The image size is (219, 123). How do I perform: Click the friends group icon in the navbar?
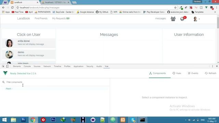pos(173,19)
